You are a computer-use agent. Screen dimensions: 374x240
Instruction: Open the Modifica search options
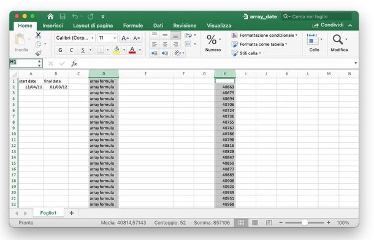(x=339, y=43)
